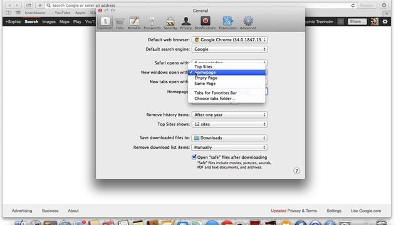Open the Default web browser dropdown
This screenshot has width=401, height=225.
(x=229, y=40)
